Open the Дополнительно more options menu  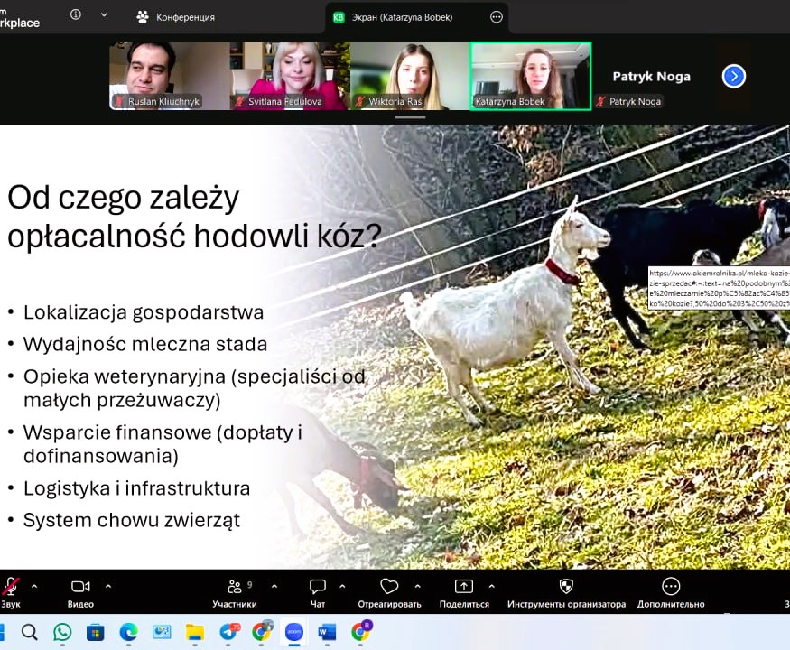(671, 587)
